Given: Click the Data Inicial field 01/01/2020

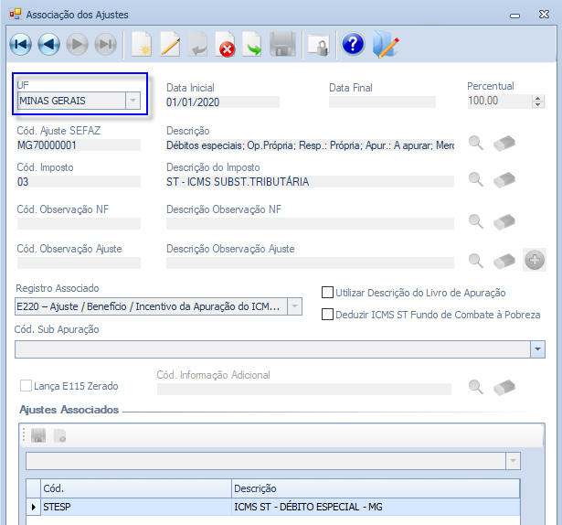Looking at the screenshot, I should [223, 102].
